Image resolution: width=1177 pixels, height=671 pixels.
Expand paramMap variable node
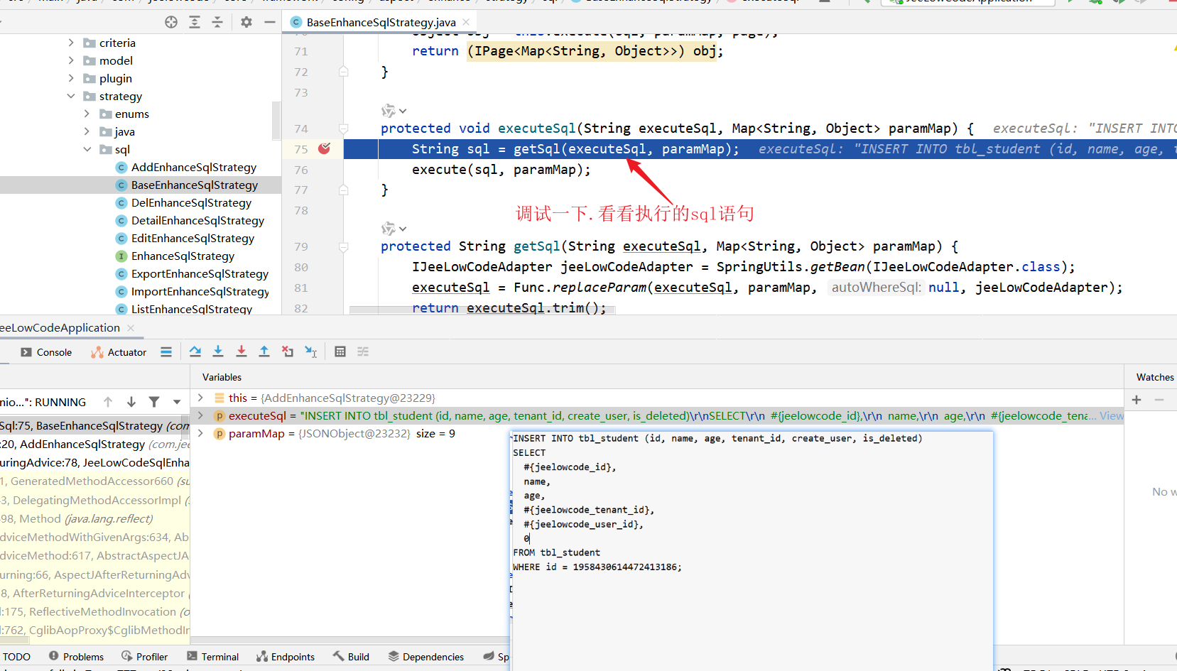point(200,433)
